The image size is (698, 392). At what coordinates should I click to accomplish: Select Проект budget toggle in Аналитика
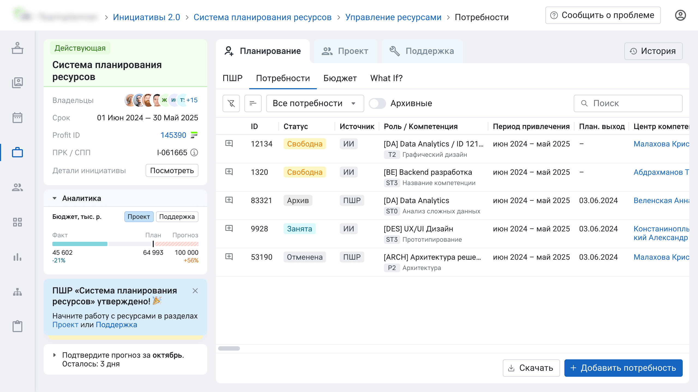tap(139, 217)
